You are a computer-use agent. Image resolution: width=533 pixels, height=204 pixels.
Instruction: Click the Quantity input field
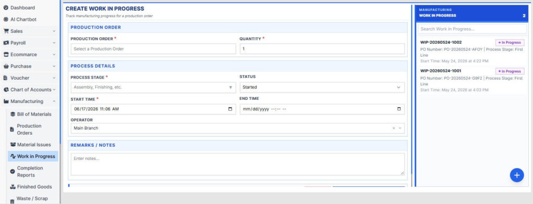(322, 49)
